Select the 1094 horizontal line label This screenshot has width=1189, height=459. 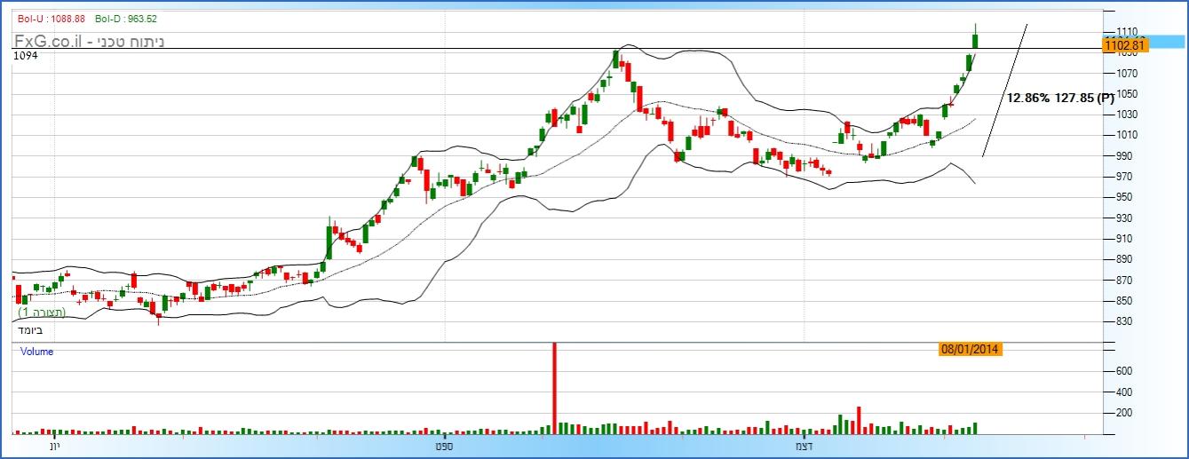pos(25,56)
